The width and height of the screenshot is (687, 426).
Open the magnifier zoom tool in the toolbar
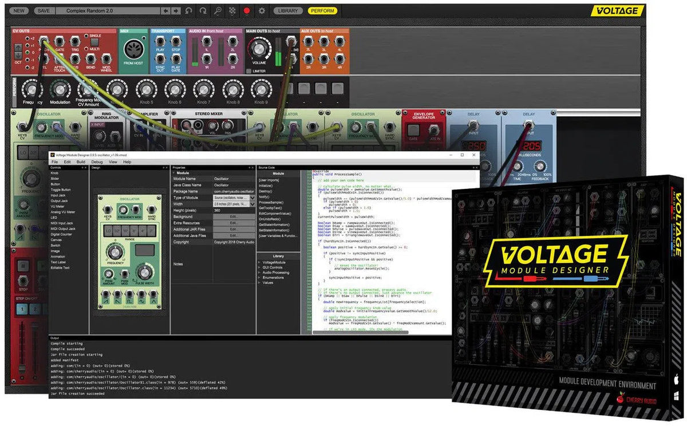pos(219,10)
